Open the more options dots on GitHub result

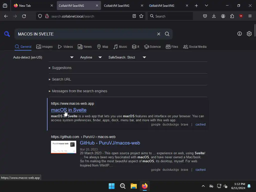192,170
